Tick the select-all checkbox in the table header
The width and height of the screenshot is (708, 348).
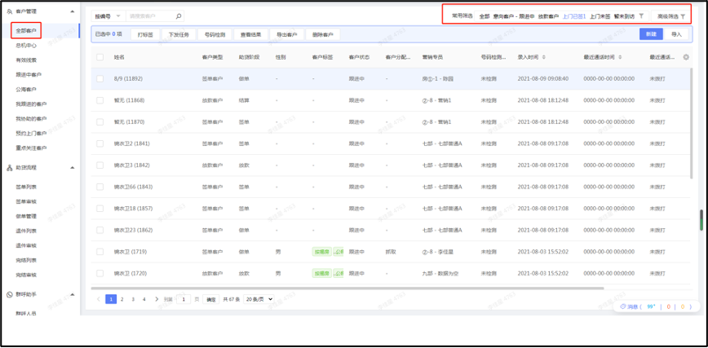(x=100, y=57)
